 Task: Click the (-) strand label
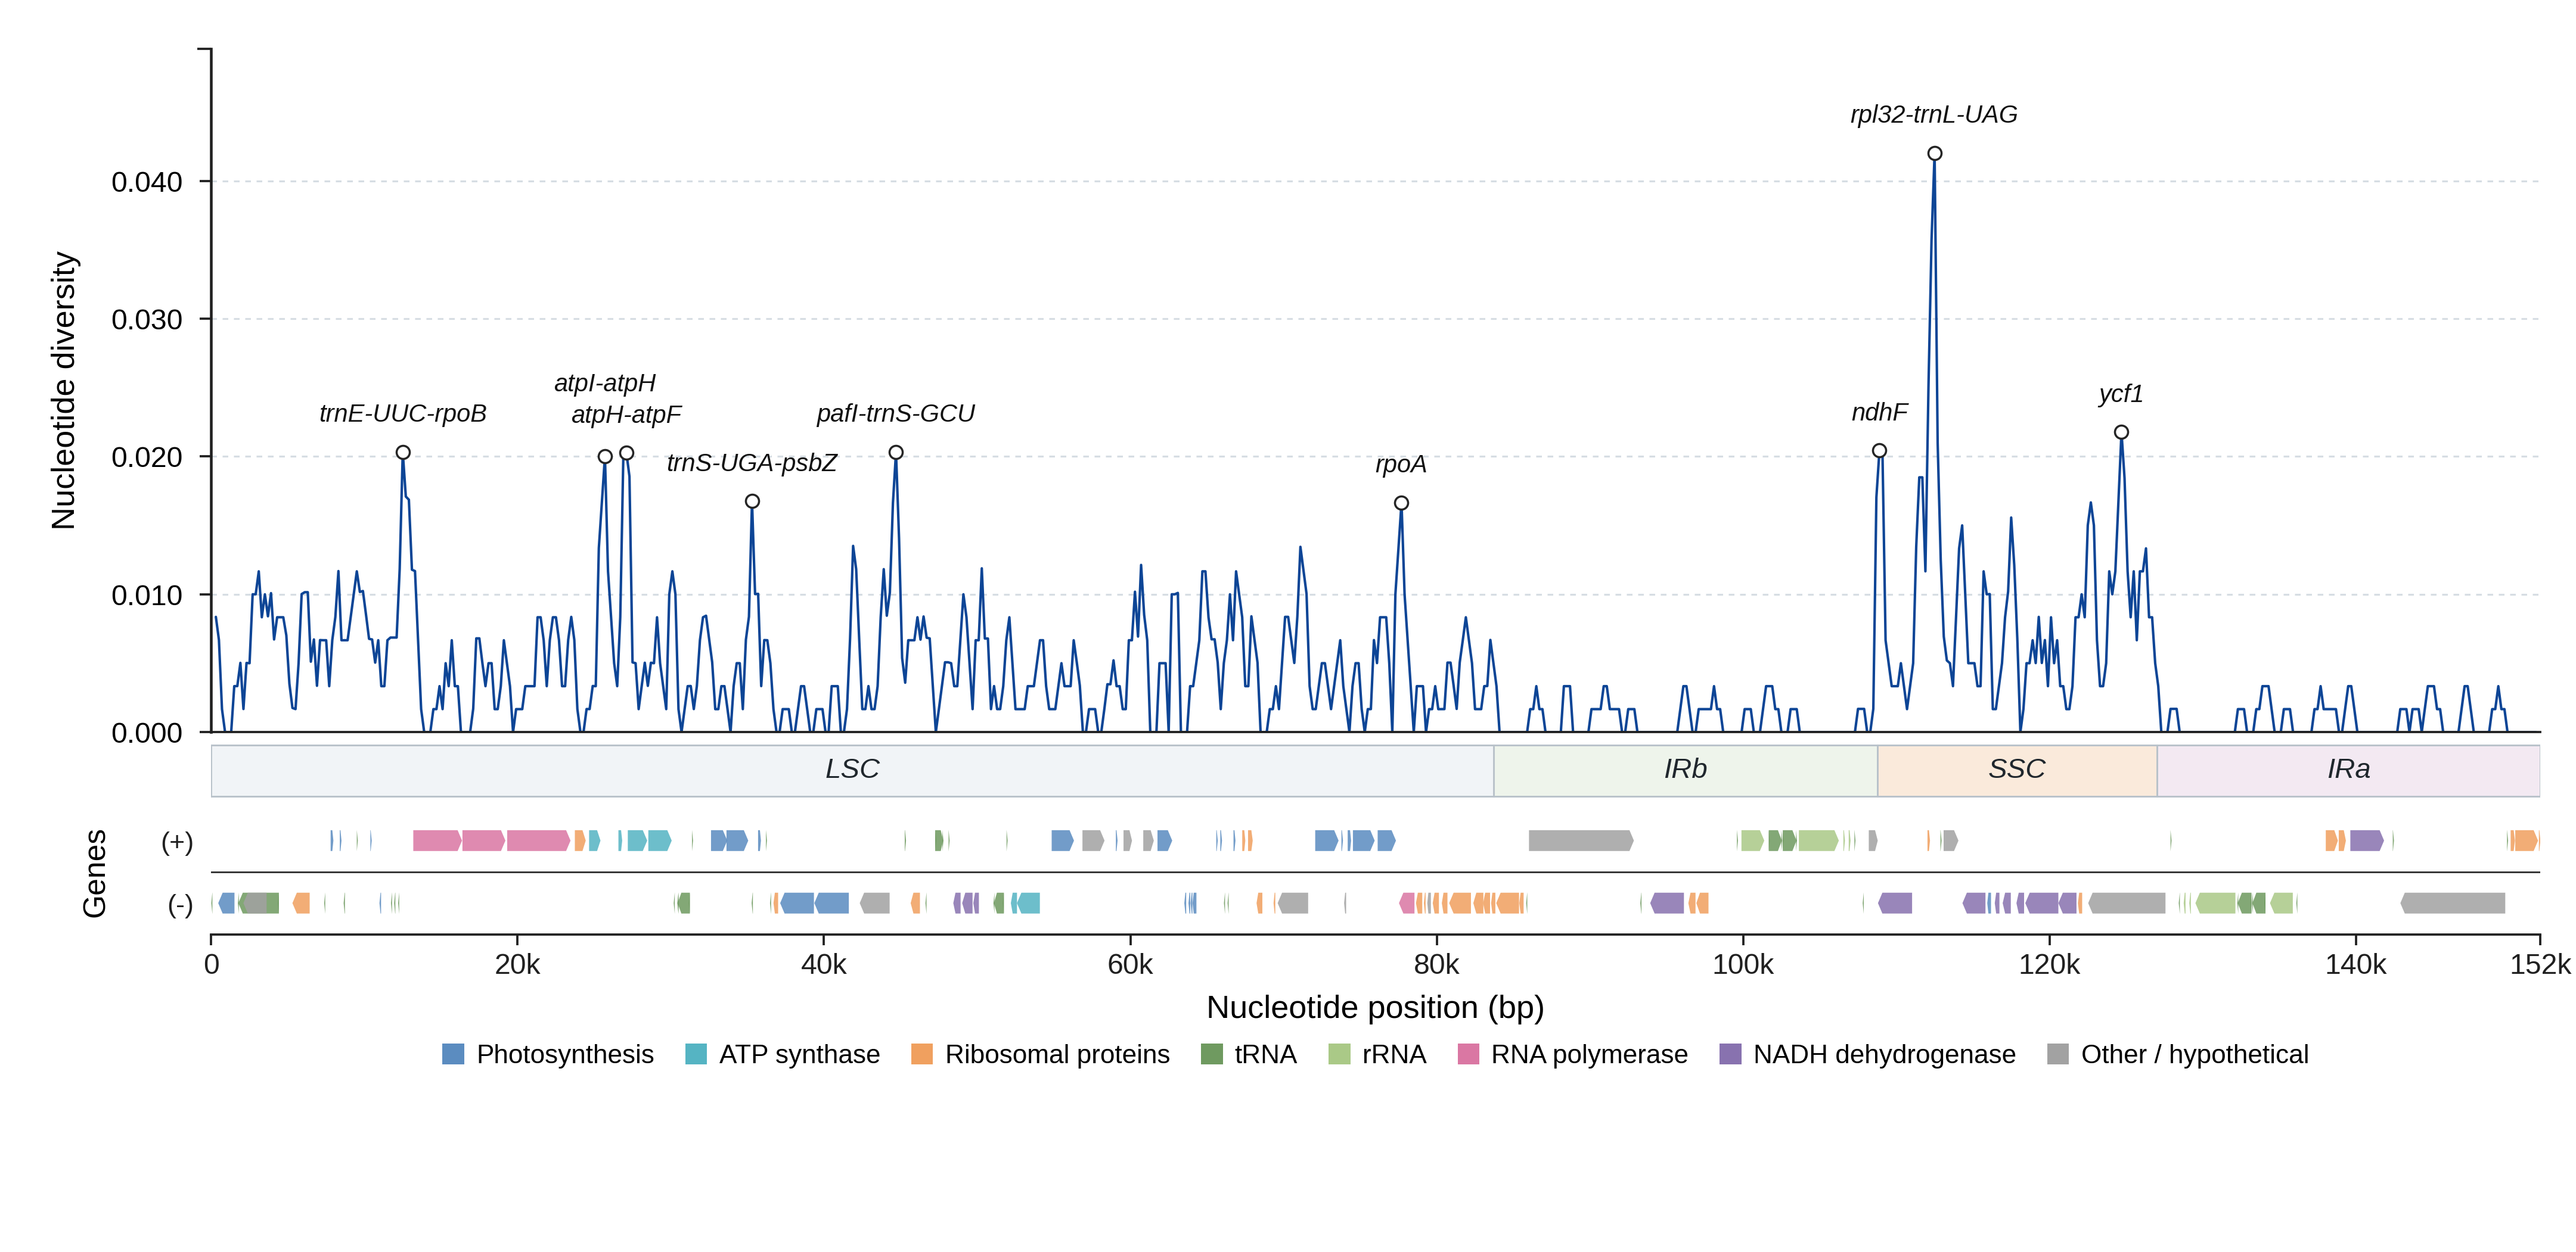[x=180, y=905]
